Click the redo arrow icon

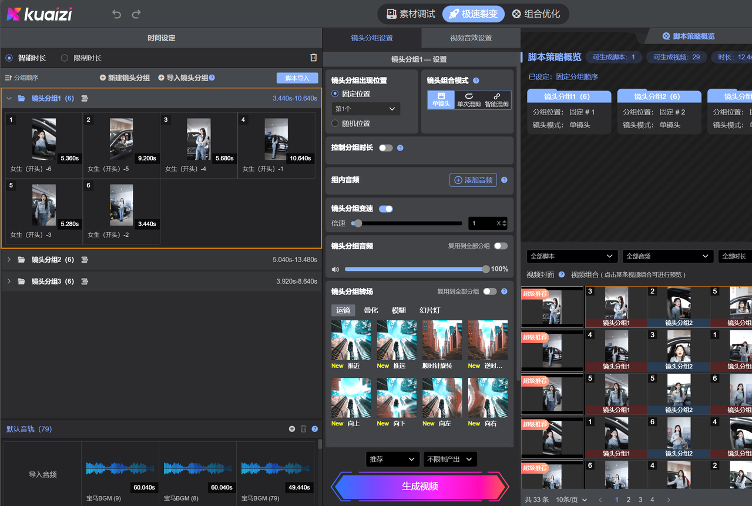tap(136, 14)
